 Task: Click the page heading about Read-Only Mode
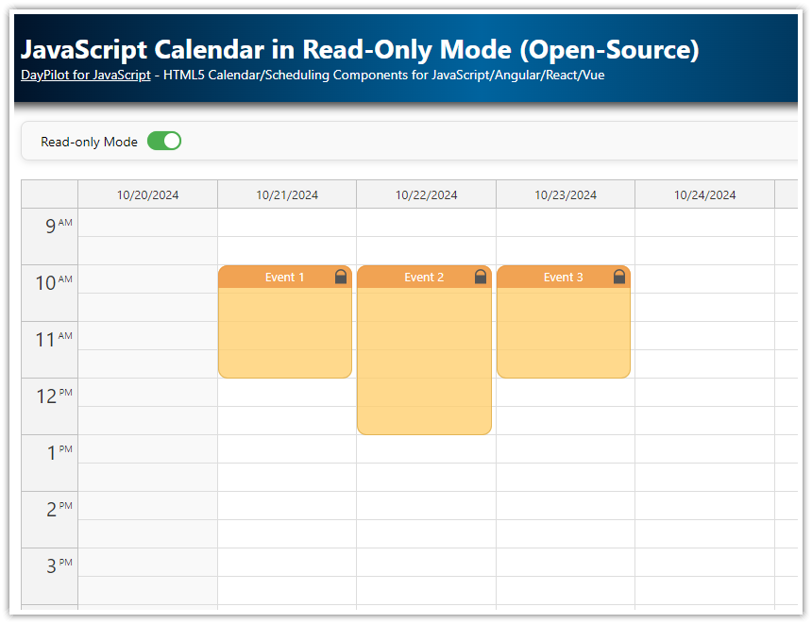(361, 50)
